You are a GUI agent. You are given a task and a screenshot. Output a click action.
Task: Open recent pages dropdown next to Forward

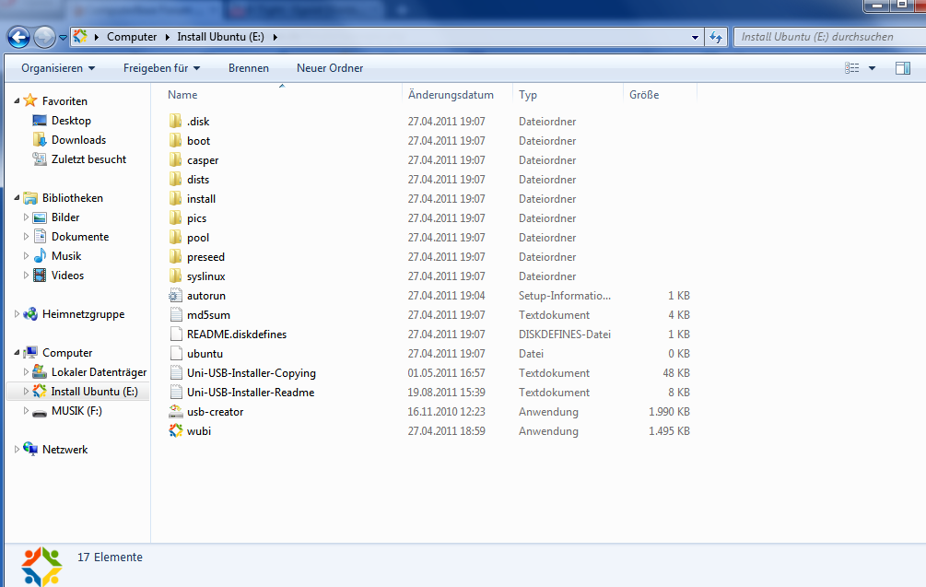pos(63,38)
